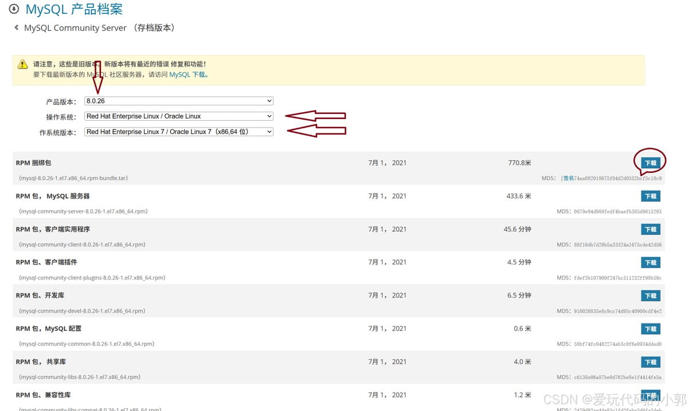Viewport: 688px width, 411px height.
Task: Download the 开发库 RPM package
Action: [x=650, y=296]
